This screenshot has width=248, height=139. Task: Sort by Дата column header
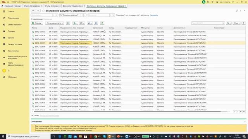(53, 28)
